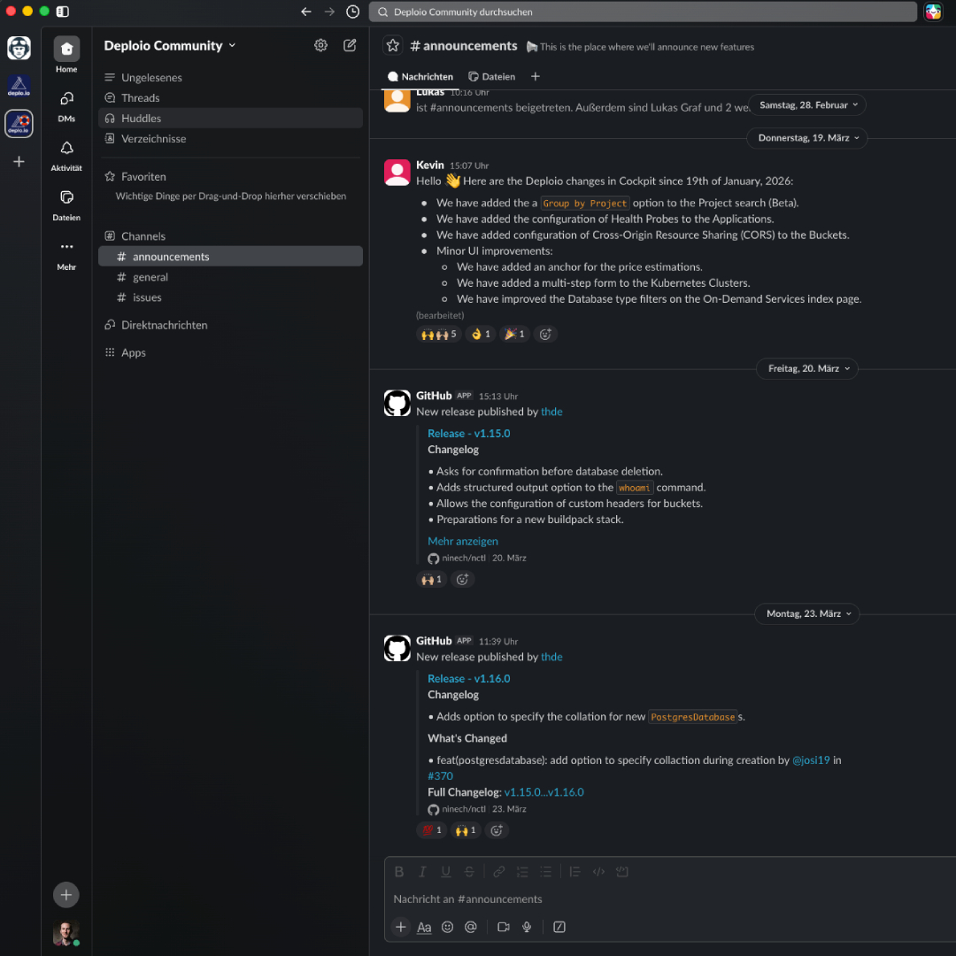
Task: Open Huddles in sidebar
Action: coord(230,119)
